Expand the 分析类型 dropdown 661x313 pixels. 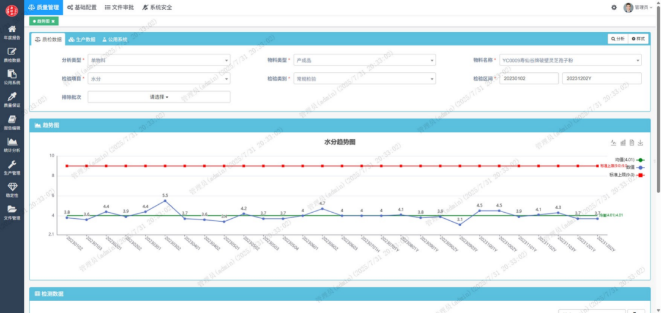click(159, 61)
